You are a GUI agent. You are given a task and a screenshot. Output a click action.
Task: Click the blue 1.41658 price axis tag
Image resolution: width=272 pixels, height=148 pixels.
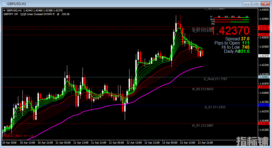[264, 105]
